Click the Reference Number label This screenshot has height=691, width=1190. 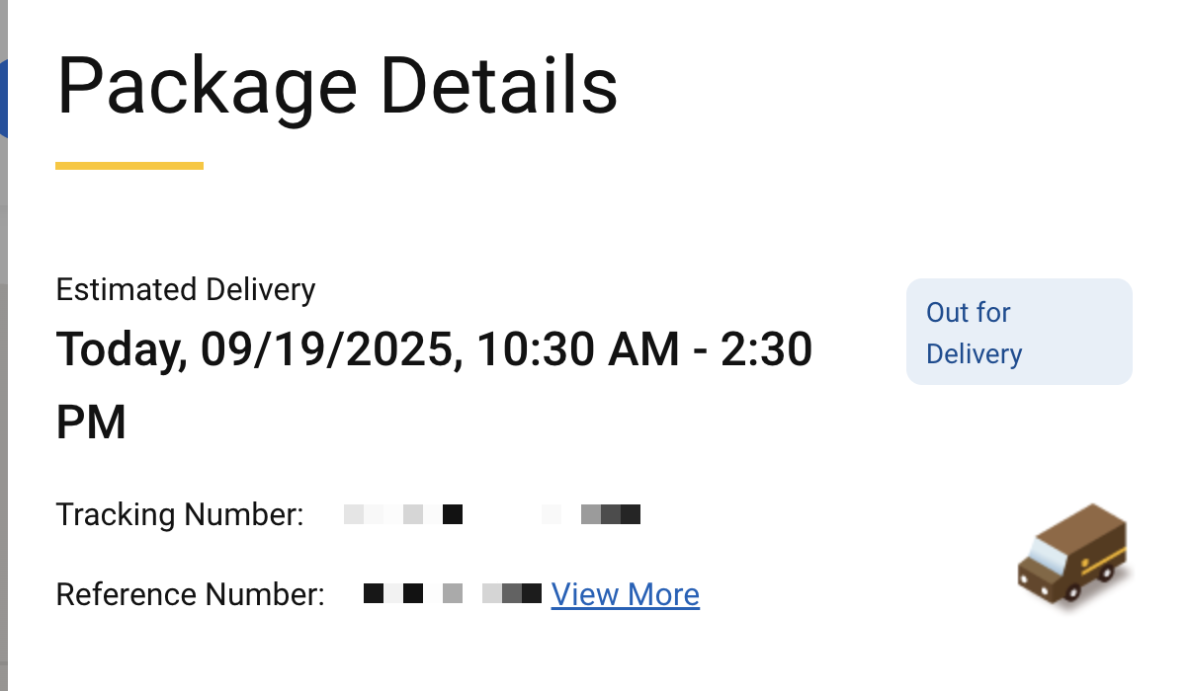(x=190, y=594)
